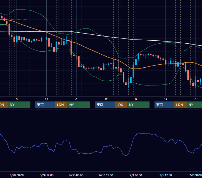
Task: Click the 6/30 12:00 date label
Action: (x=106, y=175)
